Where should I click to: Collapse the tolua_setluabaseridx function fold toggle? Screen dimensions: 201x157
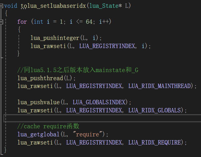pyautogui.click(x=1, y=6)
